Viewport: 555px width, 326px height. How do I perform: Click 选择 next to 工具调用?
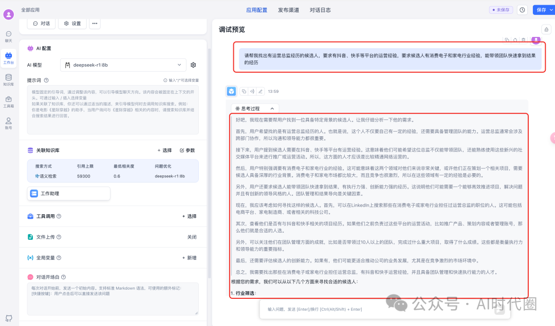189,216
